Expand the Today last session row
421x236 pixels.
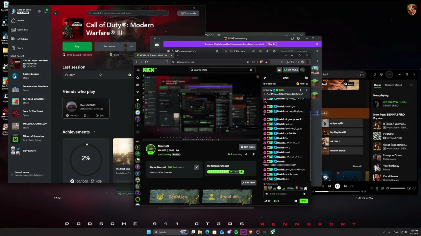(x=97, y=75)
